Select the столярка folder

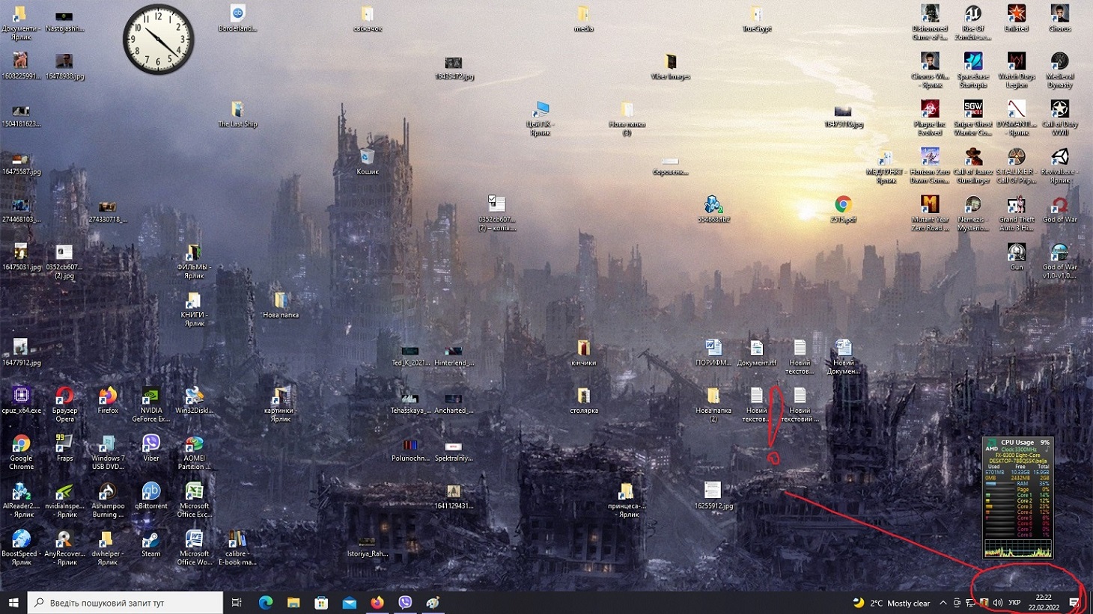583,400
